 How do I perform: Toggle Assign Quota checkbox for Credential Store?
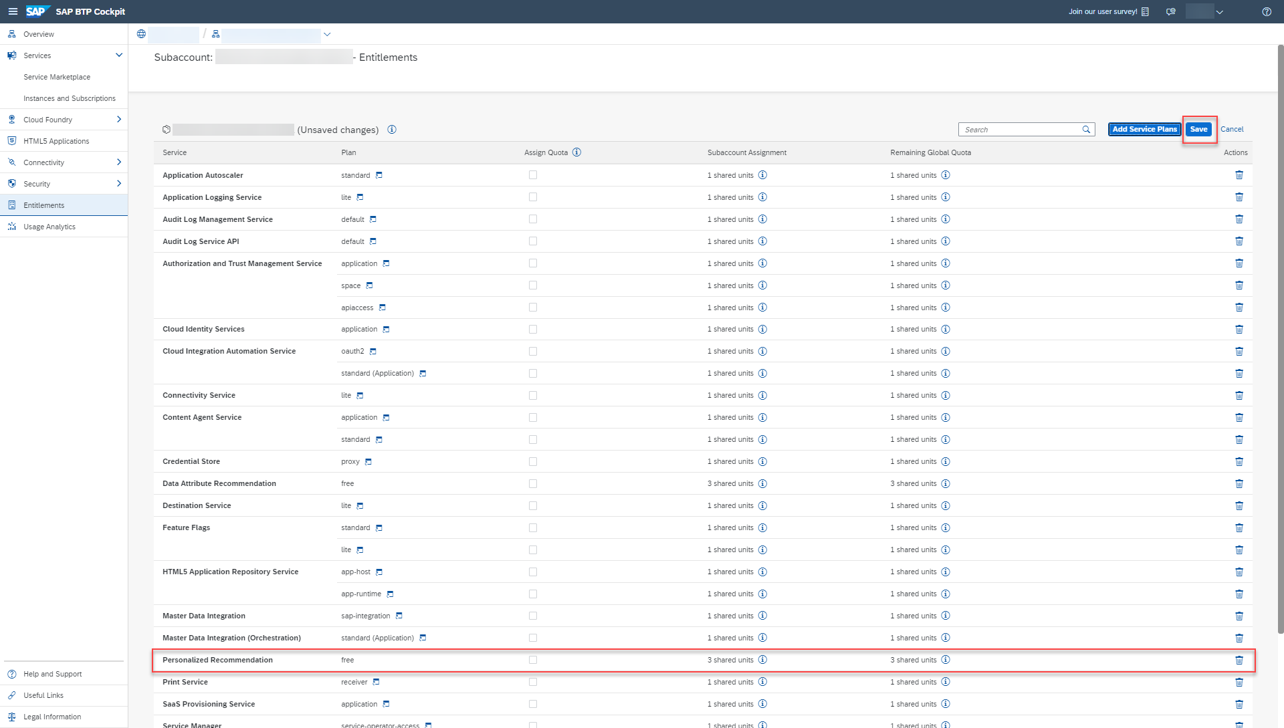(533, 462)
